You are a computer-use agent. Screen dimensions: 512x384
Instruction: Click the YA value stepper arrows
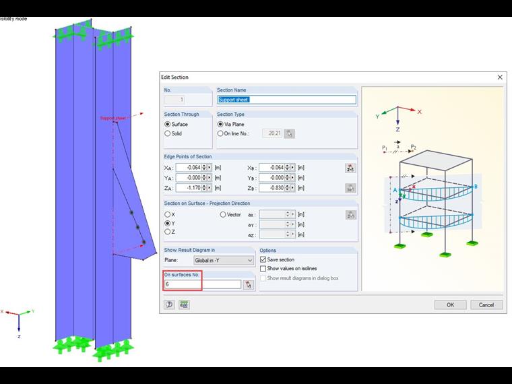click(x=204, y=178)
